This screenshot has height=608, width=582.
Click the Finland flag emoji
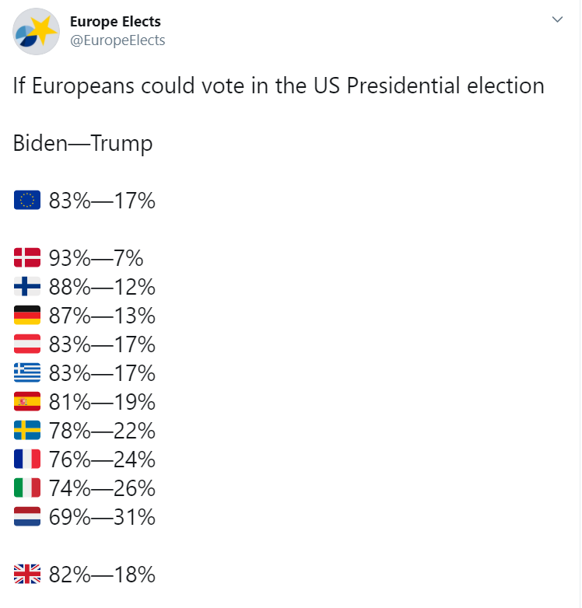(x=27, y=286)
